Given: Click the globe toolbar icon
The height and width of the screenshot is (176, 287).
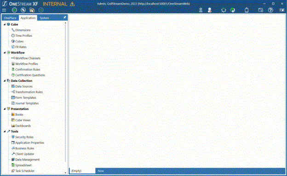Looking at the screenshot, I should [23, 10].
